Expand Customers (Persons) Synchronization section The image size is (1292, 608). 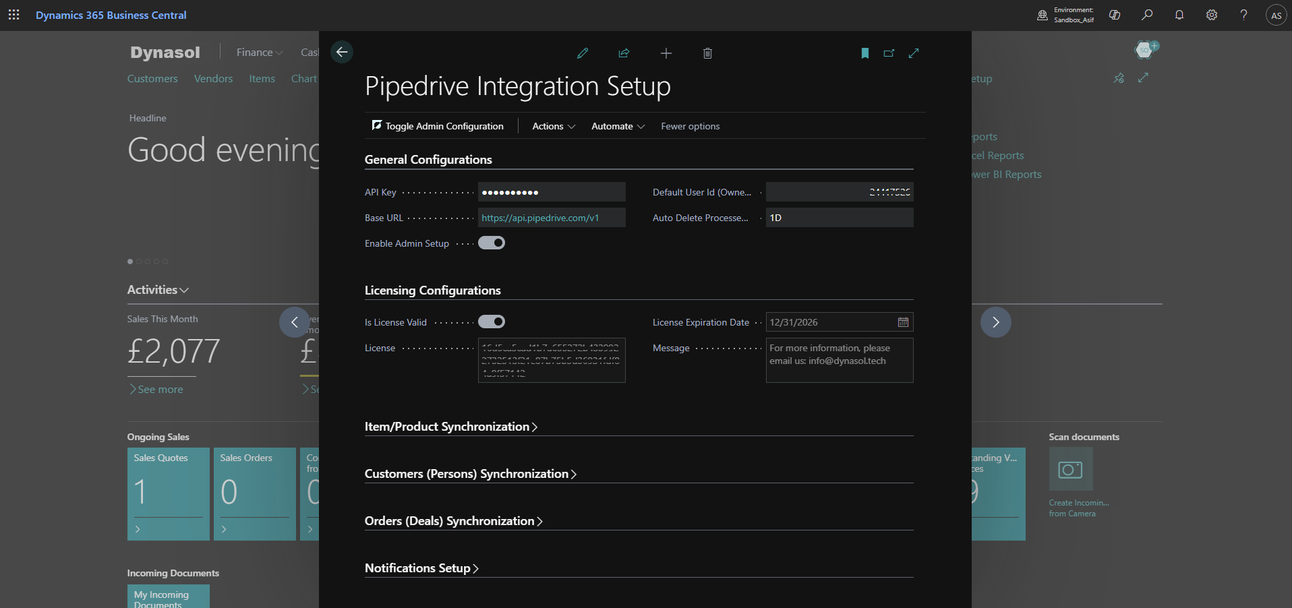(x=470, y=474)
